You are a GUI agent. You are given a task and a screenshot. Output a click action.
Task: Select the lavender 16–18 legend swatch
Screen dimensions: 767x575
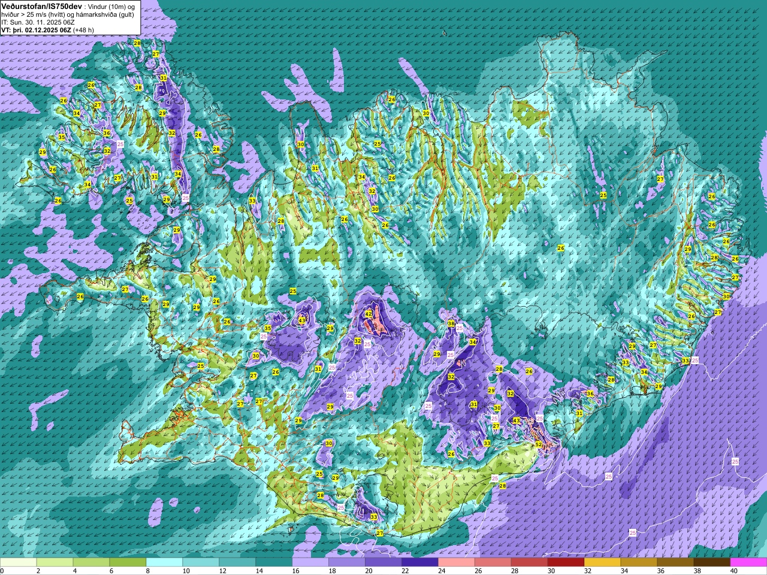311,562
